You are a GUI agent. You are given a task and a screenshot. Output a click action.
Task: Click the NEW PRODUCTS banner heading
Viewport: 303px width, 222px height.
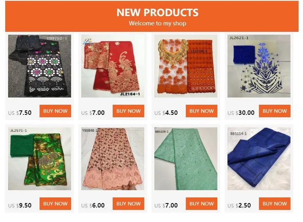coord(158,12)
